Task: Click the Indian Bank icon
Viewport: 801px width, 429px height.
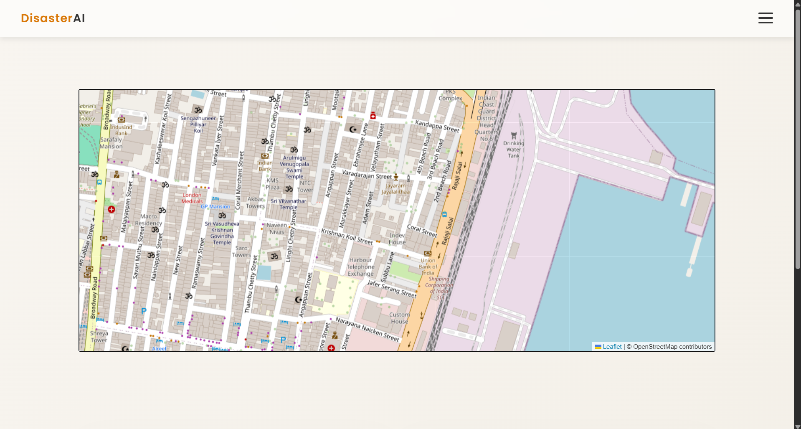Action: click(265, 156)
